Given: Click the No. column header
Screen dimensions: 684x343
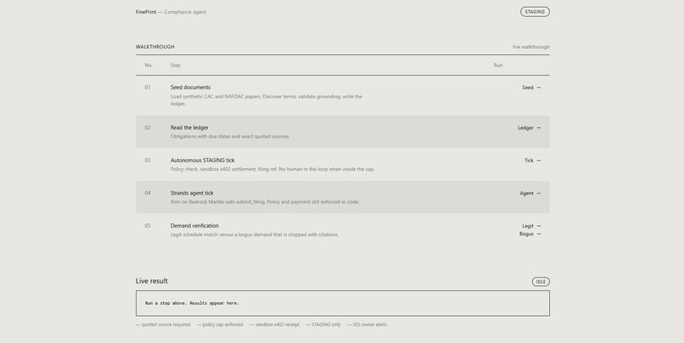Looking at the screenshot, I should [x=149, y=65].
